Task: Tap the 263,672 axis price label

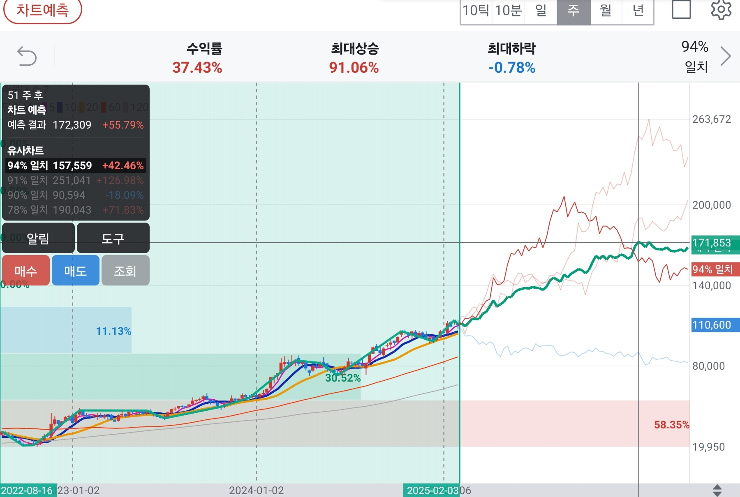Action: [712, 119]
